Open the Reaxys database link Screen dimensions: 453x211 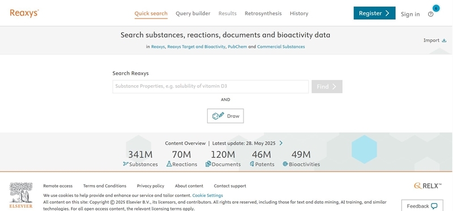click(158, 47)
